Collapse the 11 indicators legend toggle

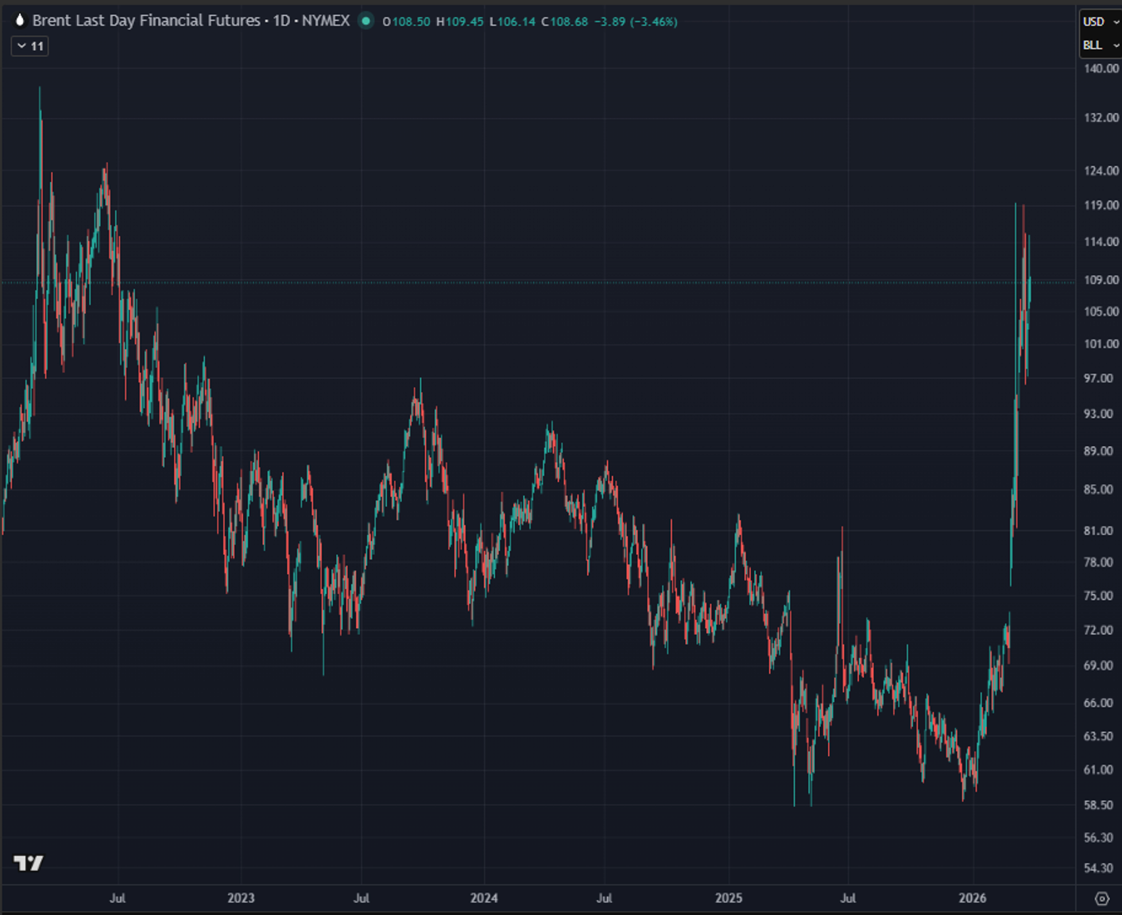(x=30, y=46)
